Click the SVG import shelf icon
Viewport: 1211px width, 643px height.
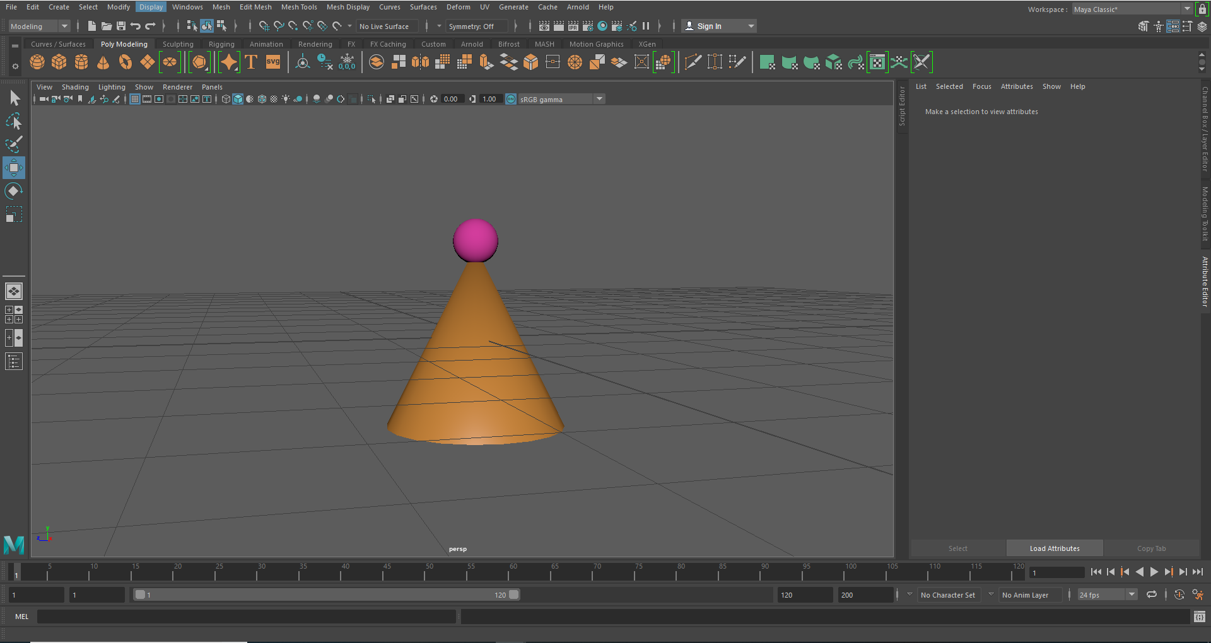coord(273,62)
